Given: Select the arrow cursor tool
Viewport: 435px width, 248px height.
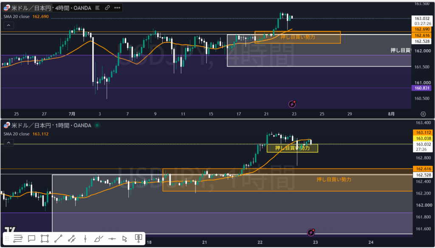Looking at the screenshot, I should point(125,238).
